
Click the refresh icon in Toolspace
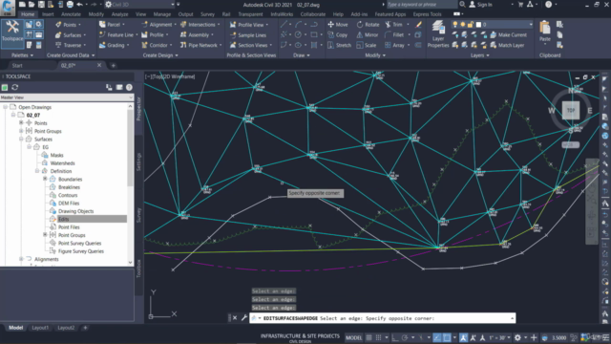(15, 87)
